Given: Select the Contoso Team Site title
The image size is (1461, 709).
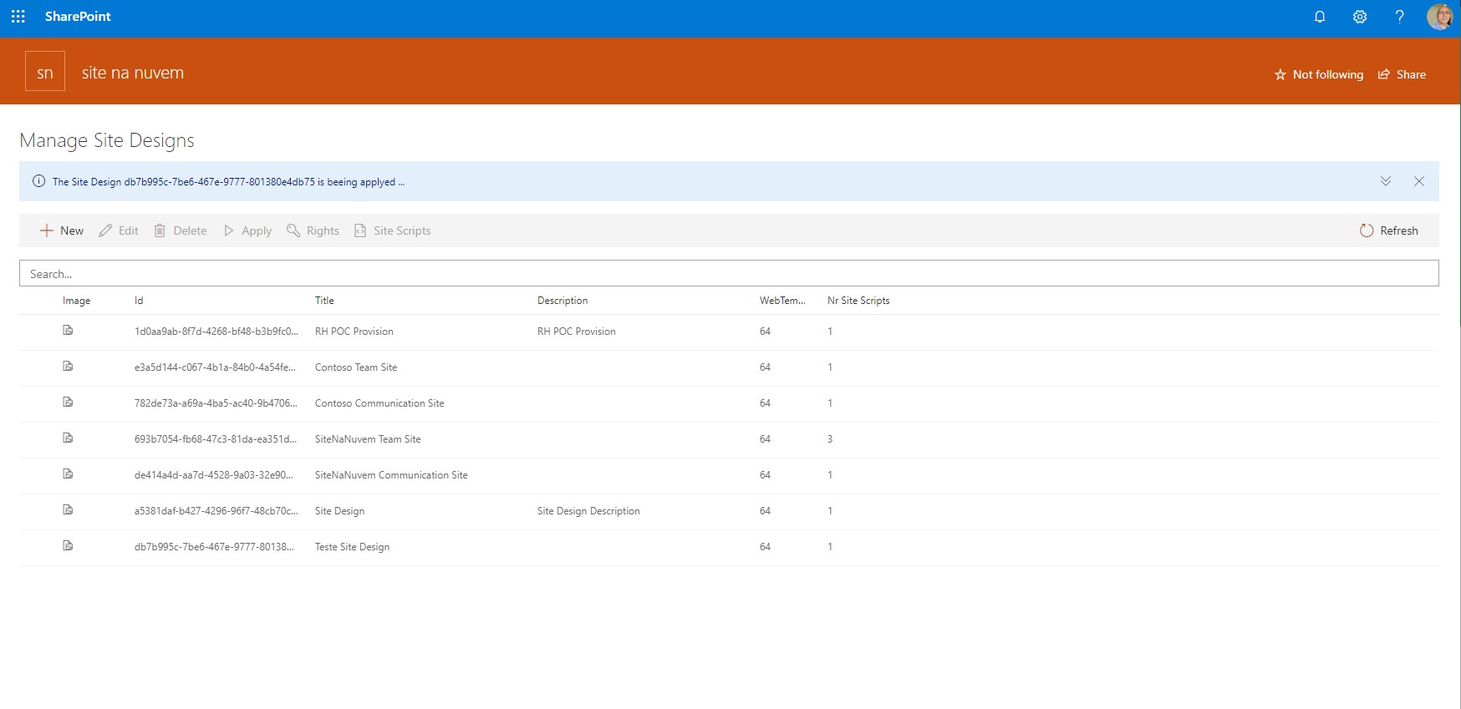Looking at the screenshot, I should tap(356, 367).
